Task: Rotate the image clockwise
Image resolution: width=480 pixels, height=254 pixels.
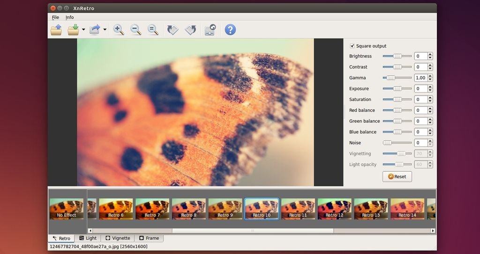Action: (190, 30)
